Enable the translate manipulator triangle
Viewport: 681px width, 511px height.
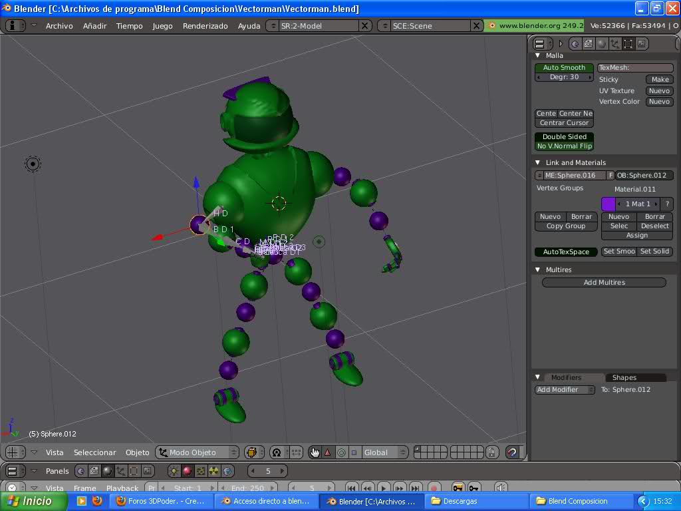(328, 452)
